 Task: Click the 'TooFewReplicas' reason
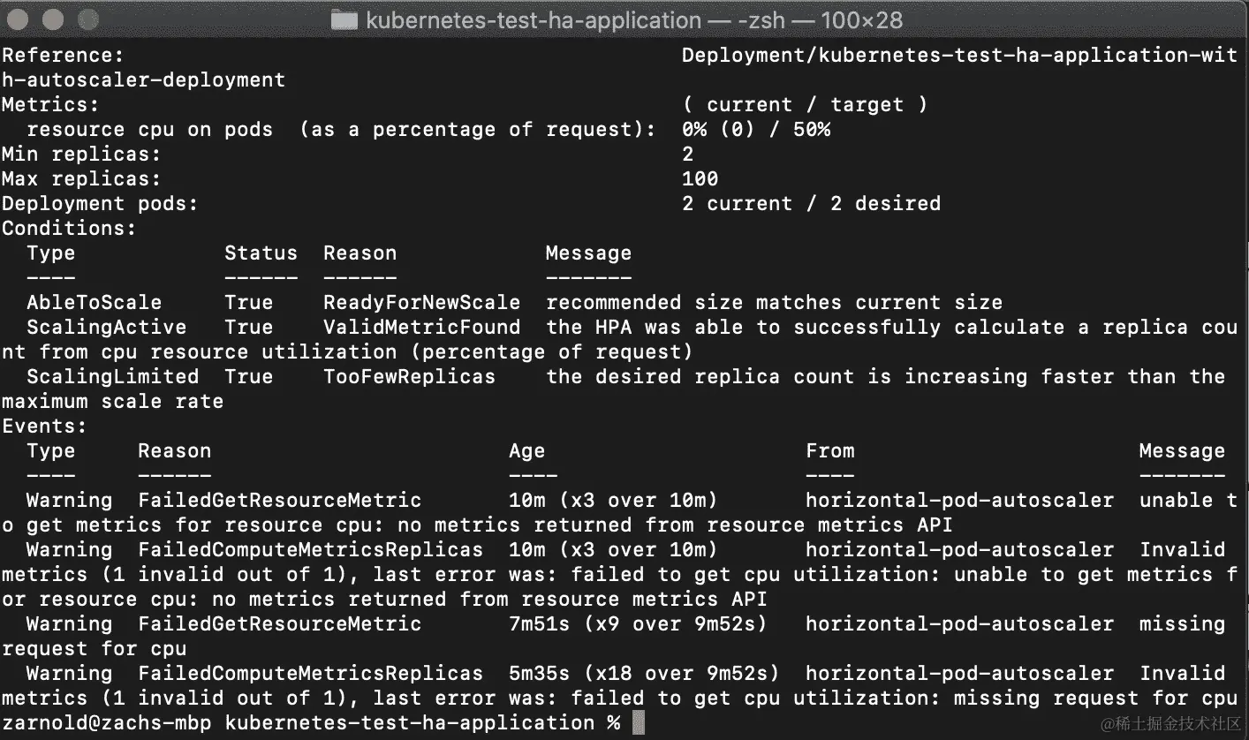[410, 377]
